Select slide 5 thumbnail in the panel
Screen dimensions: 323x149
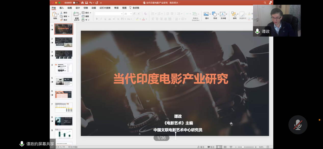pyautogui.click(x=63, y=81)
